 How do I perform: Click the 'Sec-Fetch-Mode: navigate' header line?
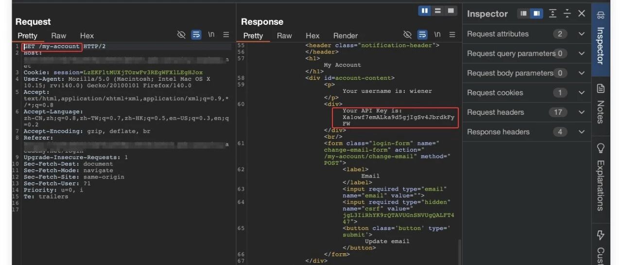(68, 171)
